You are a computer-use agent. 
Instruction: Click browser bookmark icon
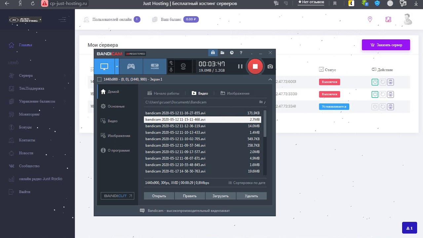(x=335, y=3)
